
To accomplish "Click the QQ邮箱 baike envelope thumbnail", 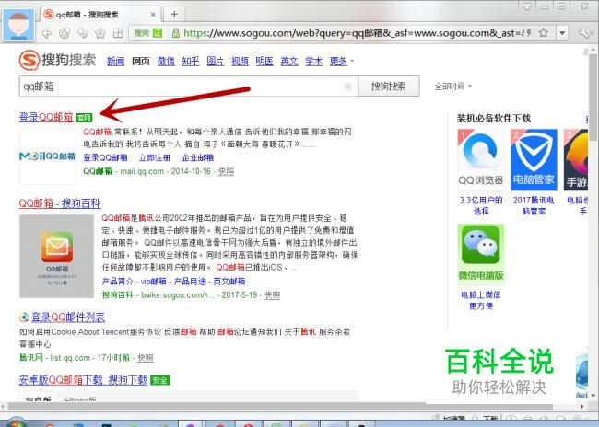I will [x=56, y=256].
